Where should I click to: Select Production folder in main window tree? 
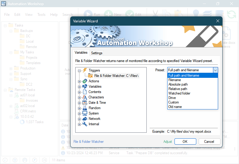point(28,68)
